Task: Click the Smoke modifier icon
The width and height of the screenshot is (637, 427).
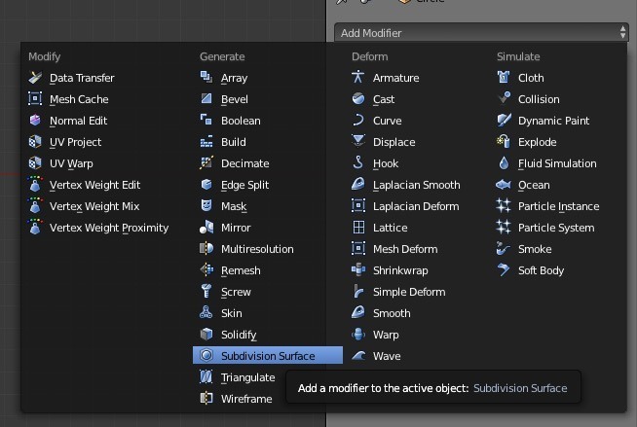Action: pyautogui.click(x=504, y=249)
